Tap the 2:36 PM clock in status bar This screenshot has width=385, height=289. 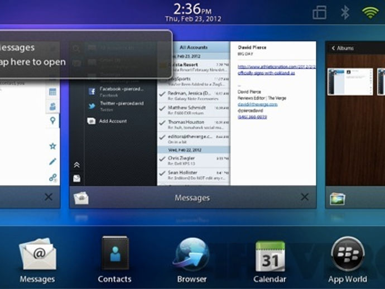pyautogui.click(x=192, y=10)
